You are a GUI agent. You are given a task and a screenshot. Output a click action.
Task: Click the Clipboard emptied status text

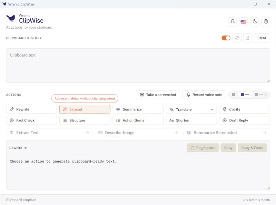(22, 200)
